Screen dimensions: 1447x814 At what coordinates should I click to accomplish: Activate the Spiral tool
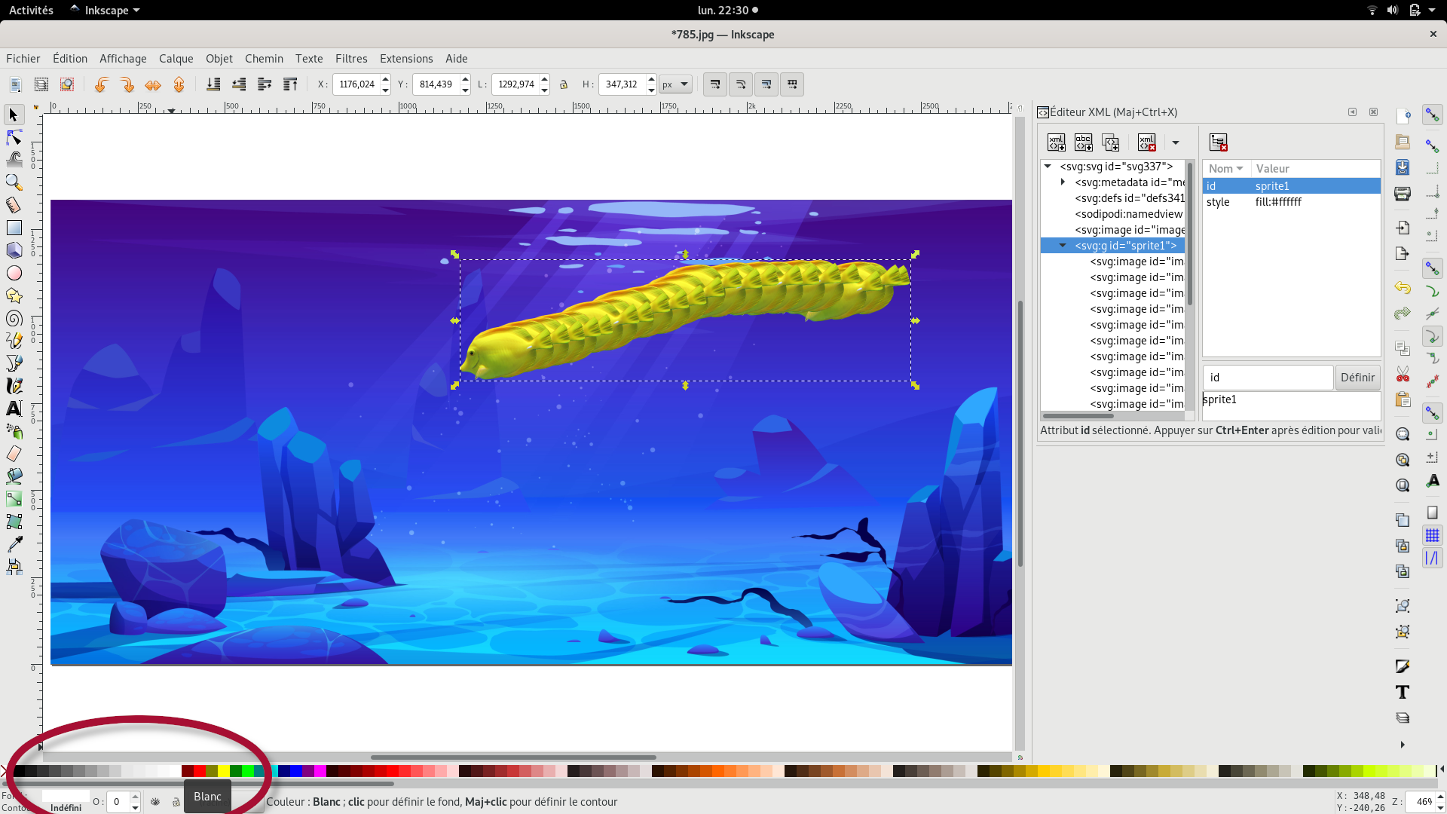14,318
